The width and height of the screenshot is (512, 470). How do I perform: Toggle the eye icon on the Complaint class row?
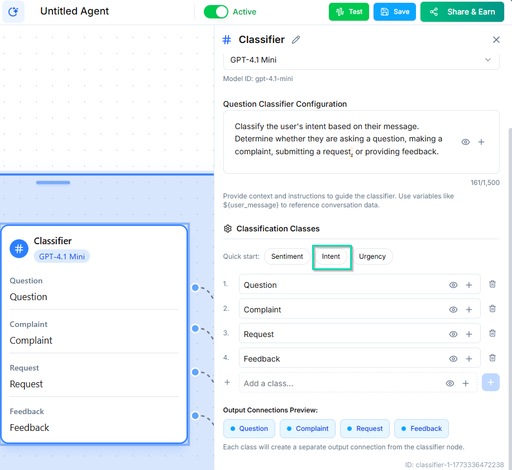pos(454,309)
